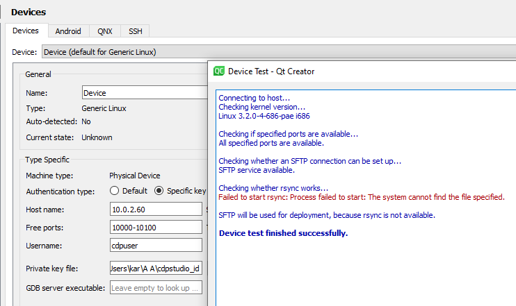Click the red rsync failure message
The image size is (516, 306).
(x=361, y=197)
